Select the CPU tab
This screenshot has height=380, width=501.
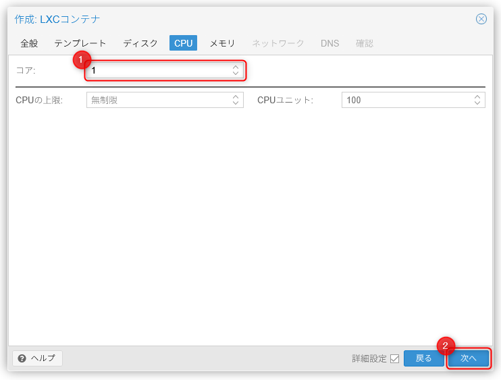tap(183, 43)
